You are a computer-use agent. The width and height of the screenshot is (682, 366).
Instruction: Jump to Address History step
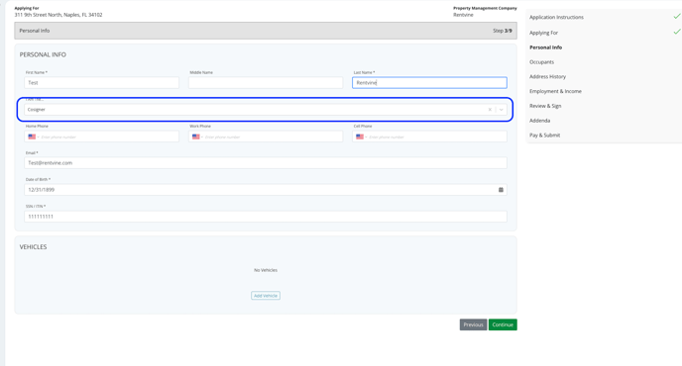pos(547,76)
